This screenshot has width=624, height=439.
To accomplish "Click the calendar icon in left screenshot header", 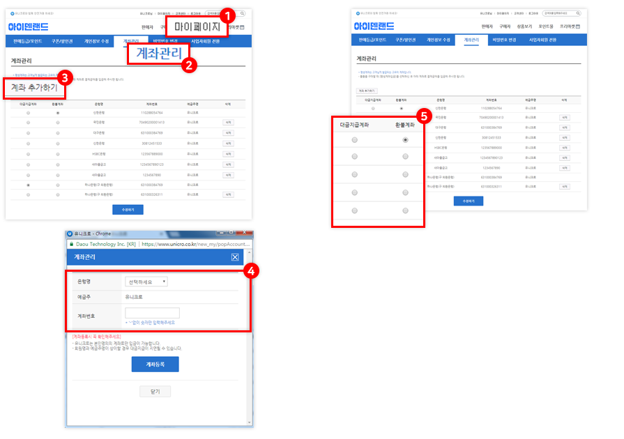I will click(x=242, y=27).
